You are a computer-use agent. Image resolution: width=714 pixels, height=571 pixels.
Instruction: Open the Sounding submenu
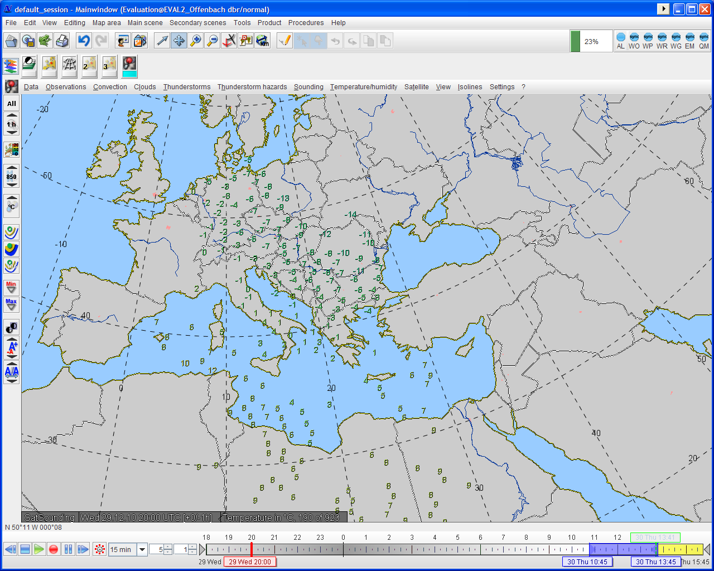308,87
